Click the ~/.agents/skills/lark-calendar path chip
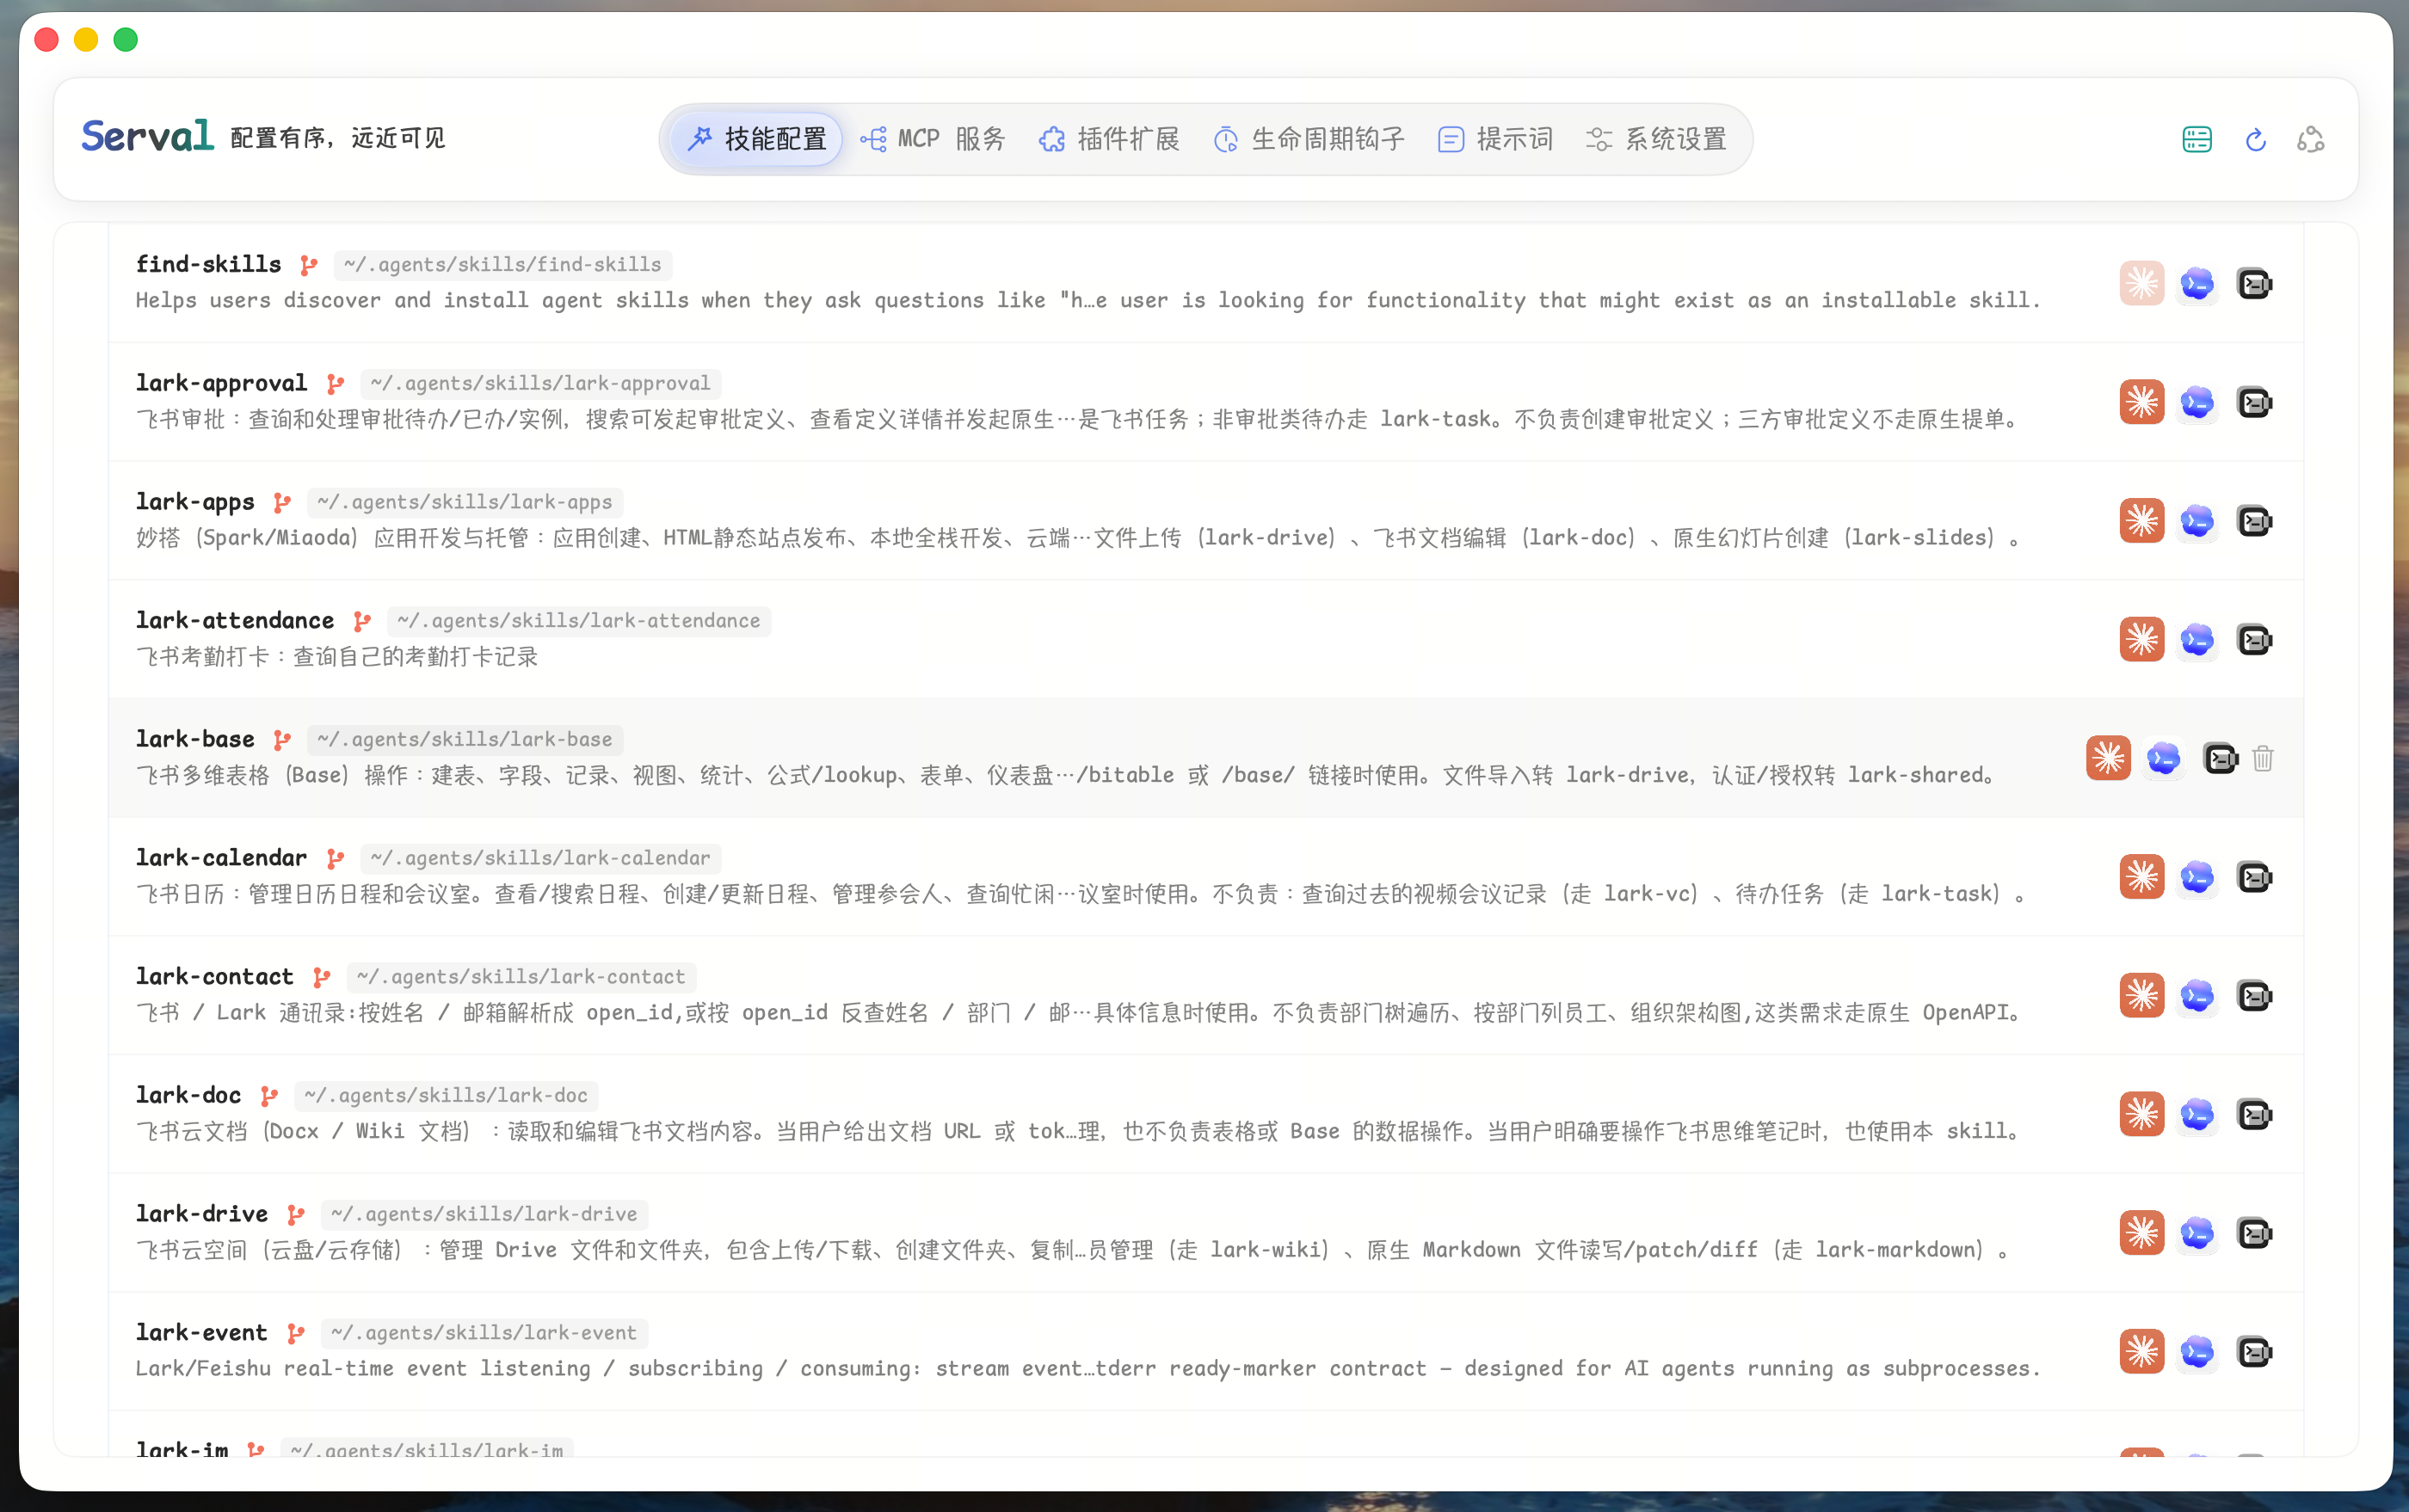Screen dimensions: 2409x1512 (x=541, y=858)
